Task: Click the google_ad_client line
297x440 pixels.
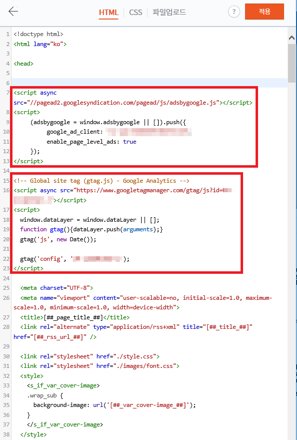Action: (x=119, y=132)
